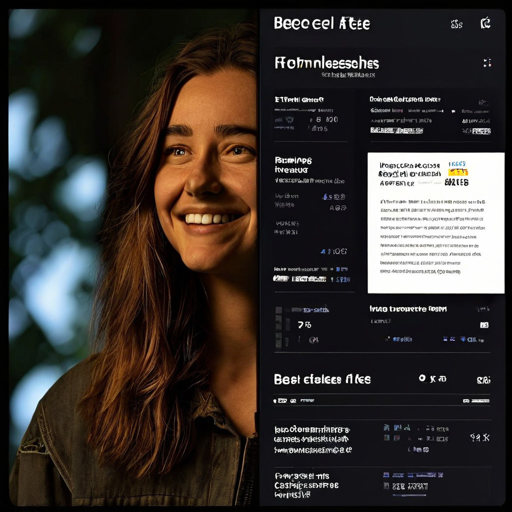Click the white badge icon below the white card
Viewport: 512px width, 512px height.
(x=484, y=325)
